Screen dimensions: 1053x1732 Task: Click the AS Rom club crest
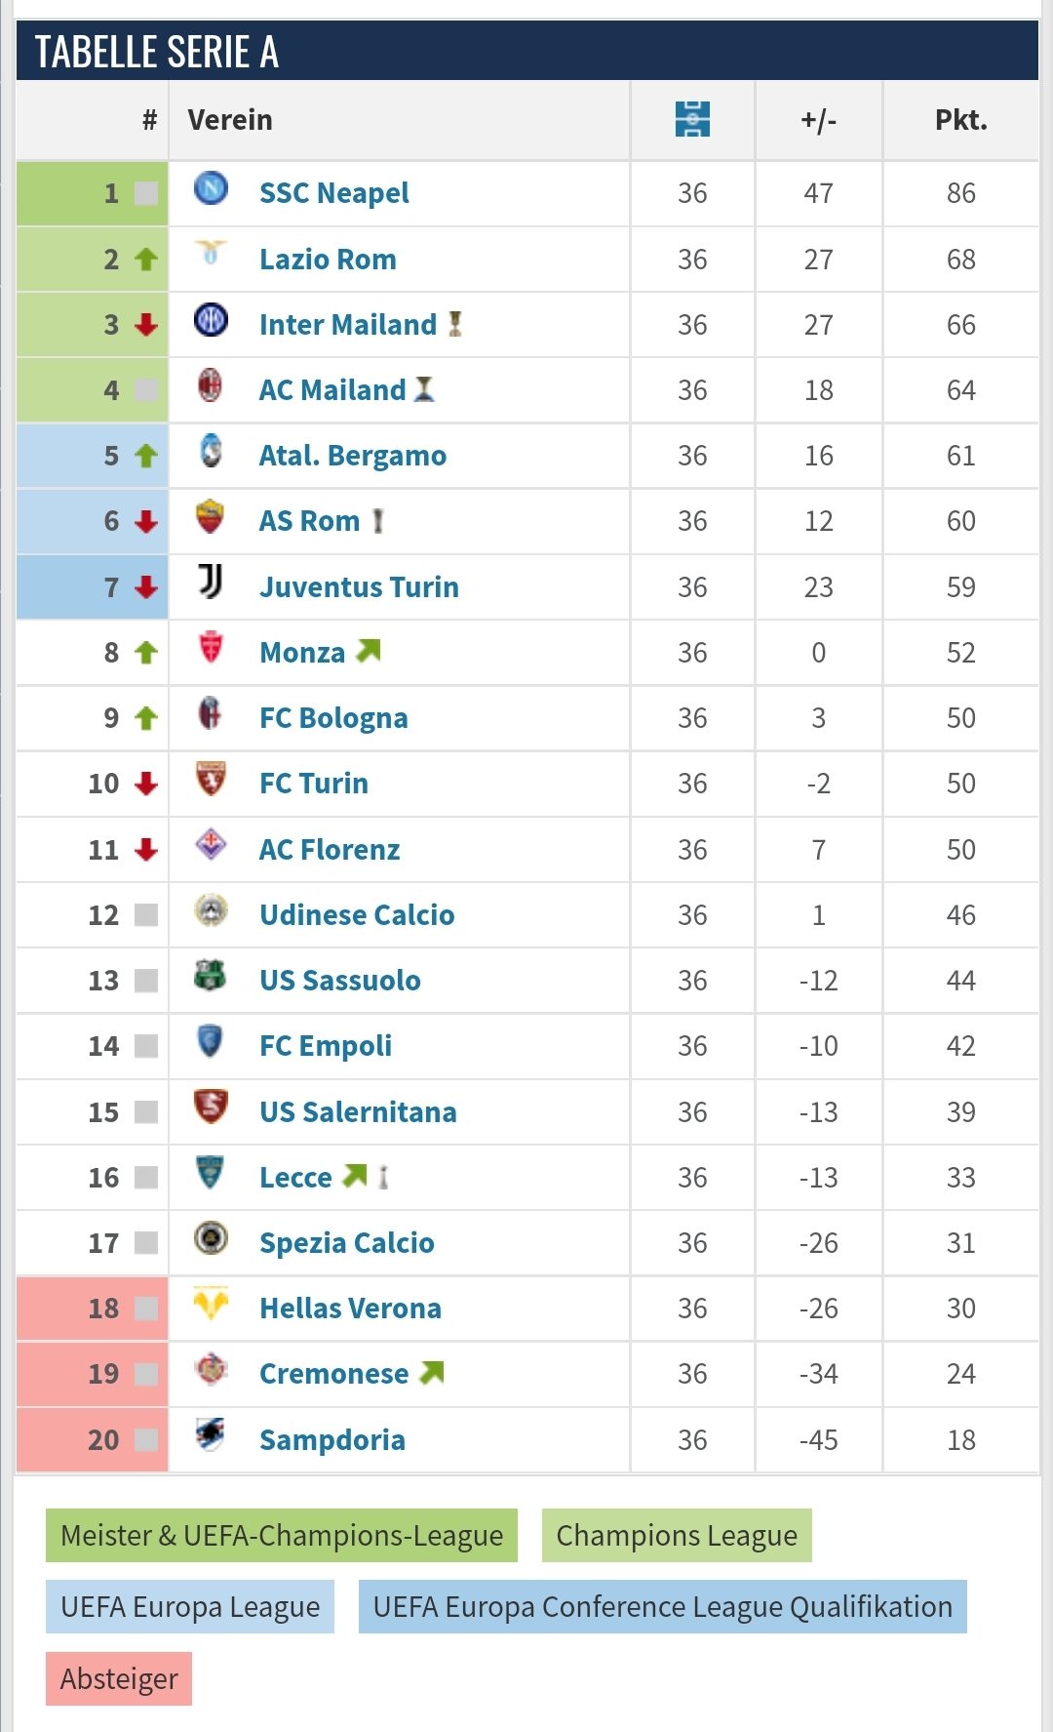pos(211,516)
